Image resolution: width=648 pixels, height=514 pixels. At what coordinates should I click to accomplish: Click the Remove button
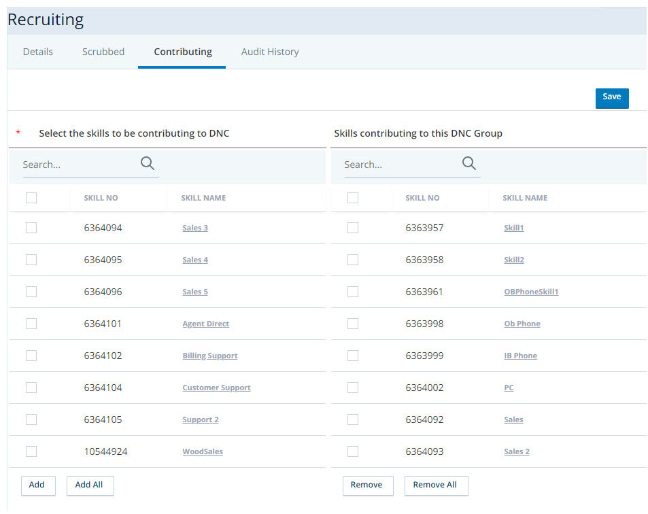367,485
